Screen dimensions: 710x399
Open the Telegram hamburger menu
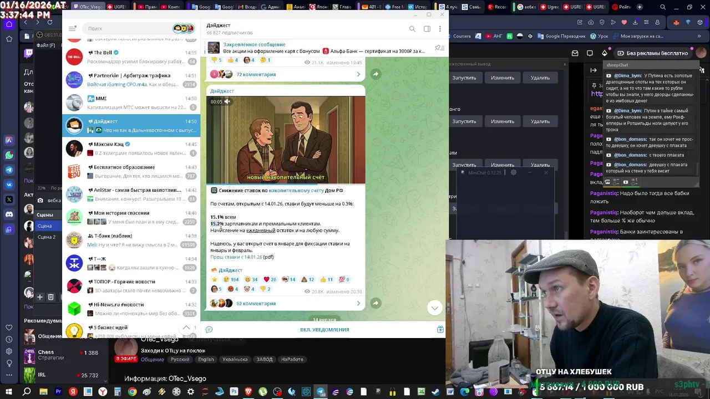[x=72, y=28]
